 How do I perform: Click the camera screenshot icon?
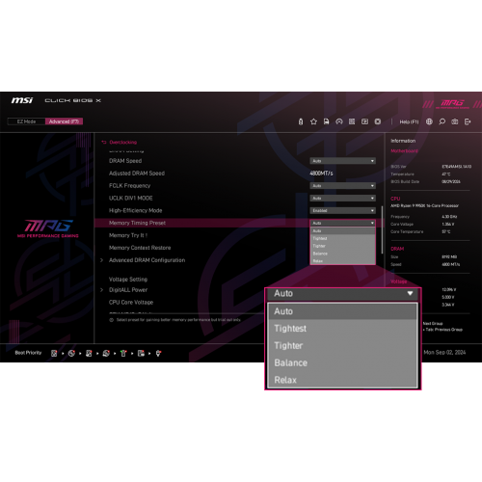[x=455, y=121]
